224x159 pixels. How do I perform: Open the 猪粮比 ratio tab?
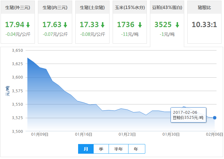tap(204, 22)
